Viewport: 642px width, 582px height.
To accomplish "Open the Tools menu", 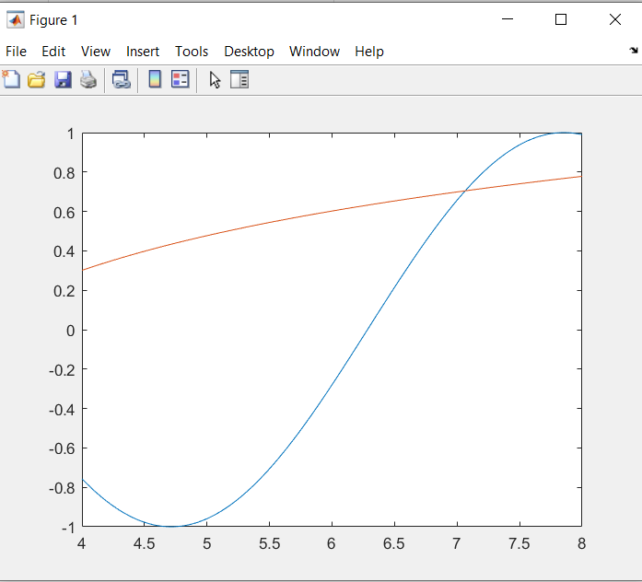I will point(192,52).
